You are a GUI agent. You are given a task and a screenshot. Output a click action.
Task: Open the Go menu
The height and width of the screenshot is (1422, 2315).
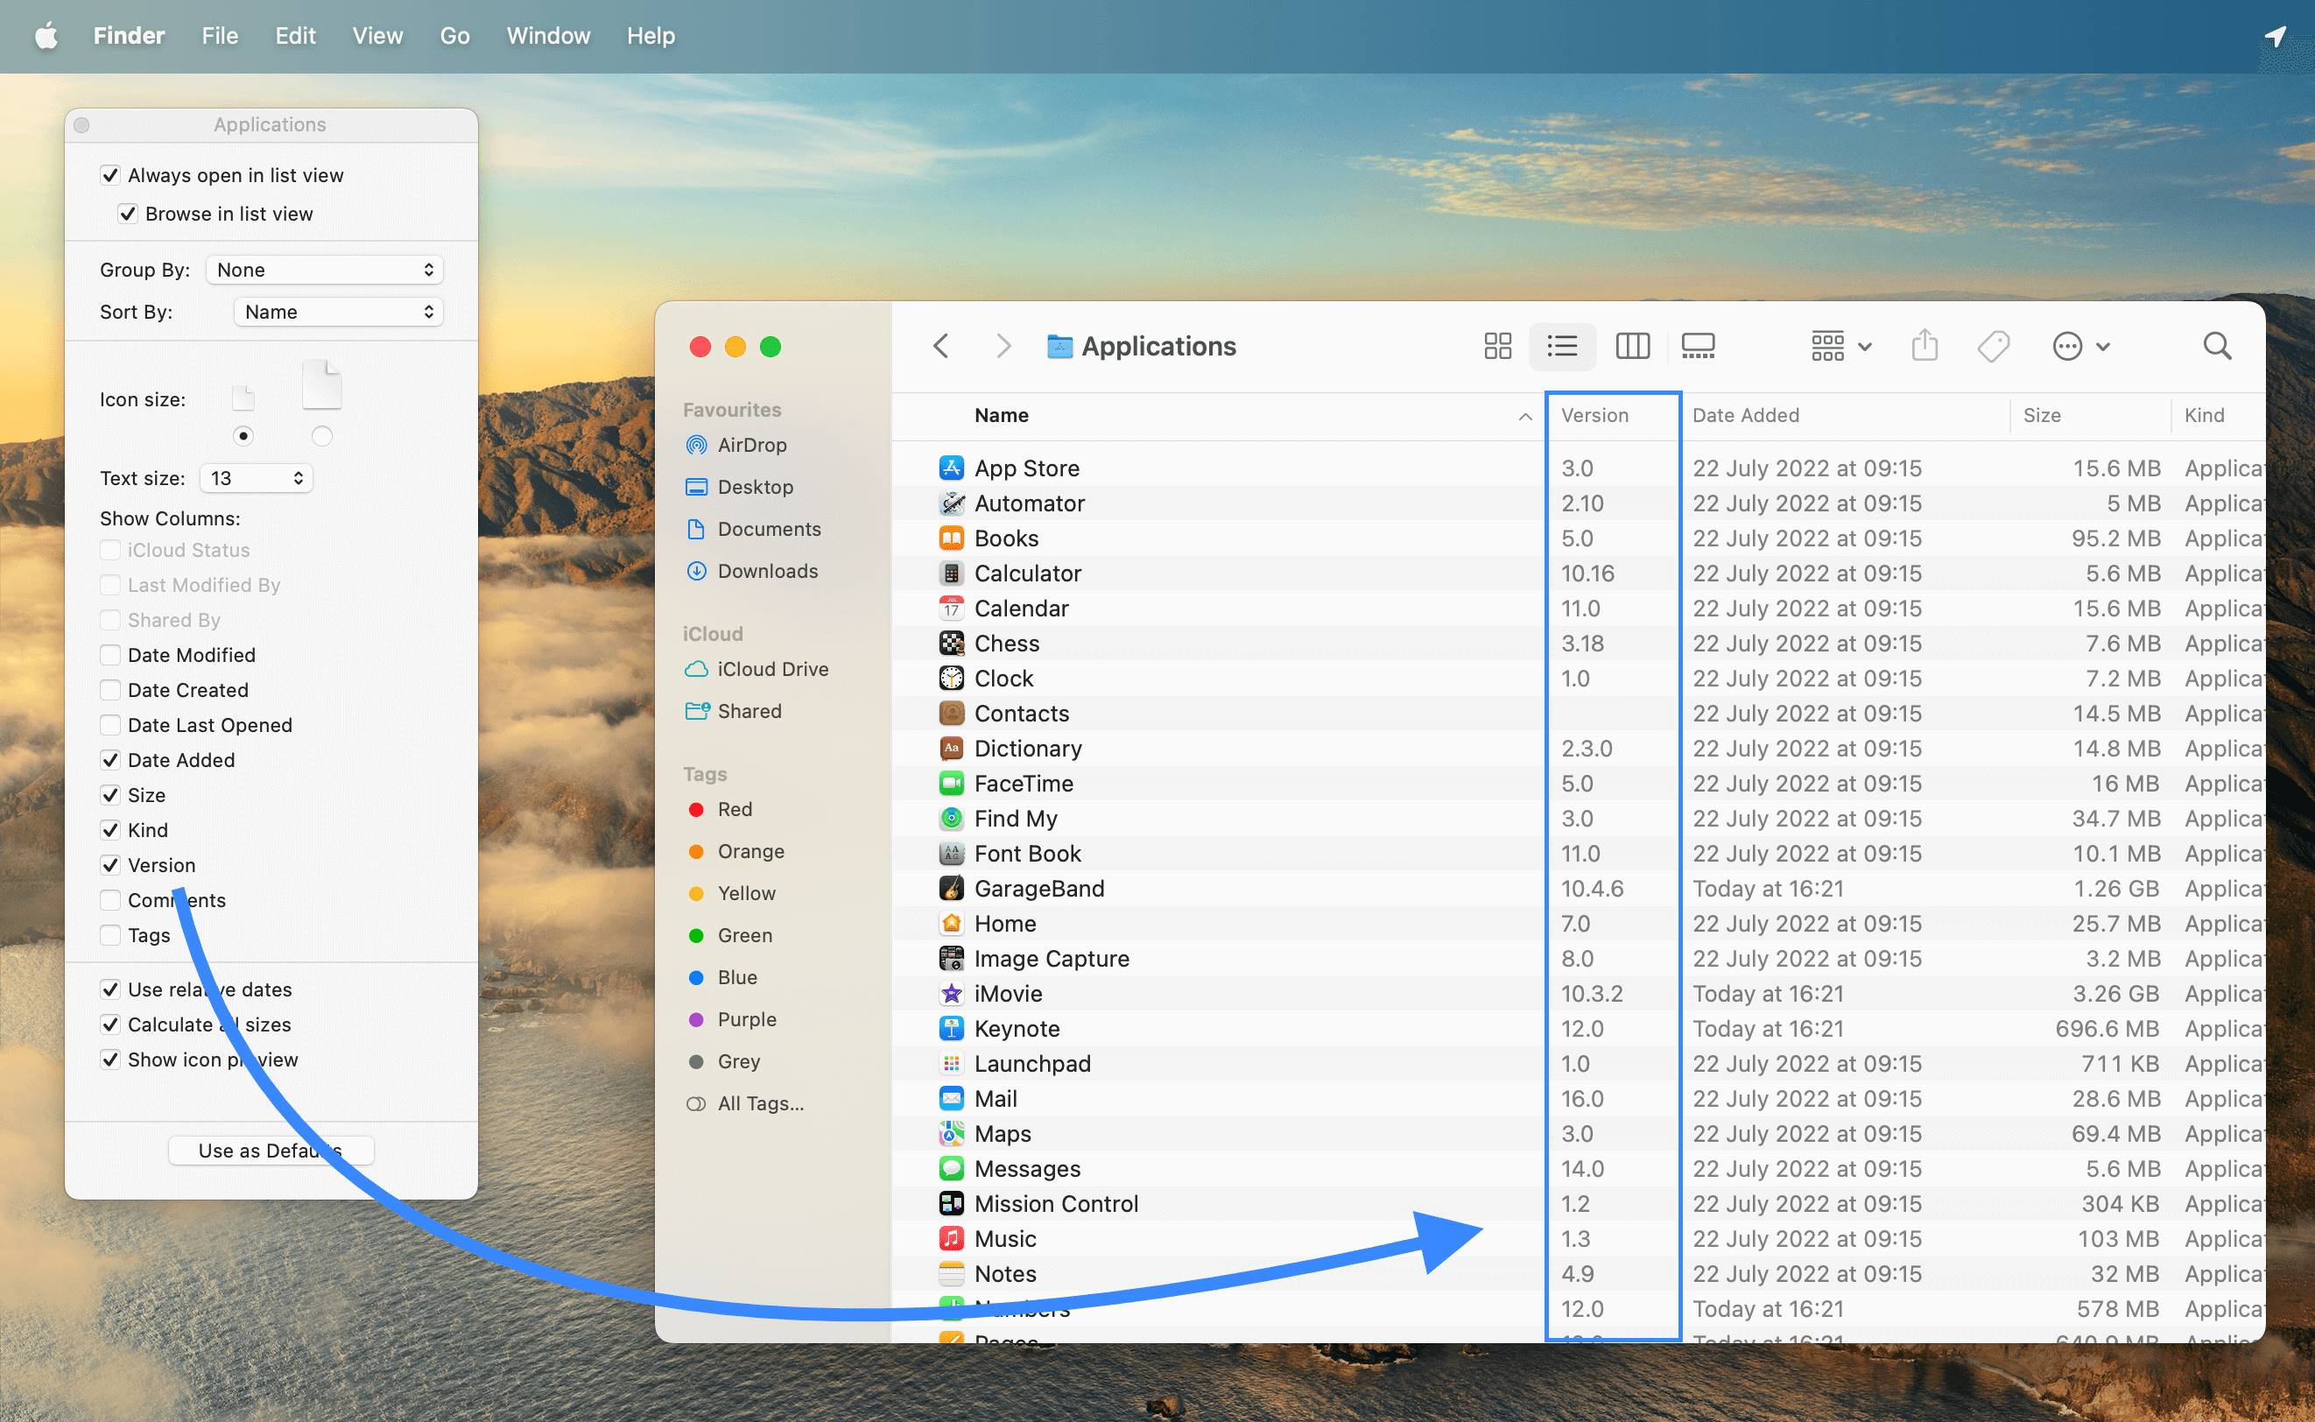[x=454, y=36]
